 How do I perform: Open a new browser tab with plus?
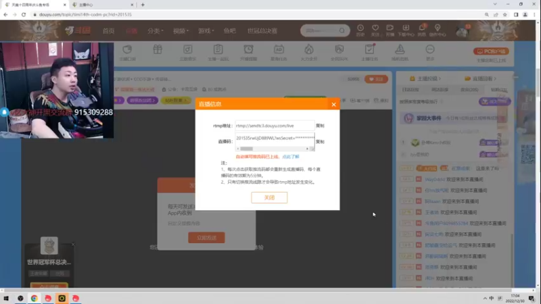coord(143,5)
